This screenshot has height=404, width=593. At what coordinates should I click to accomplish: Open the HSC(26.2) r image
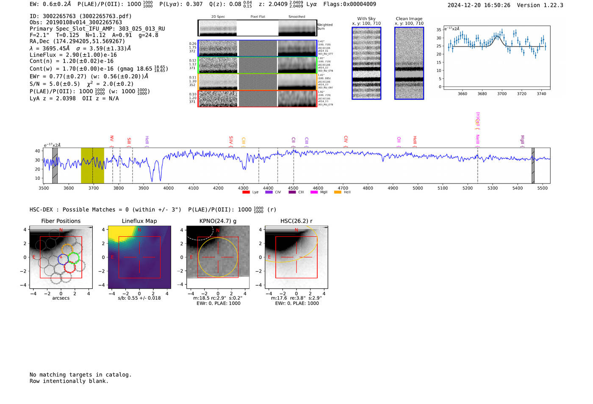coord(296,257)
